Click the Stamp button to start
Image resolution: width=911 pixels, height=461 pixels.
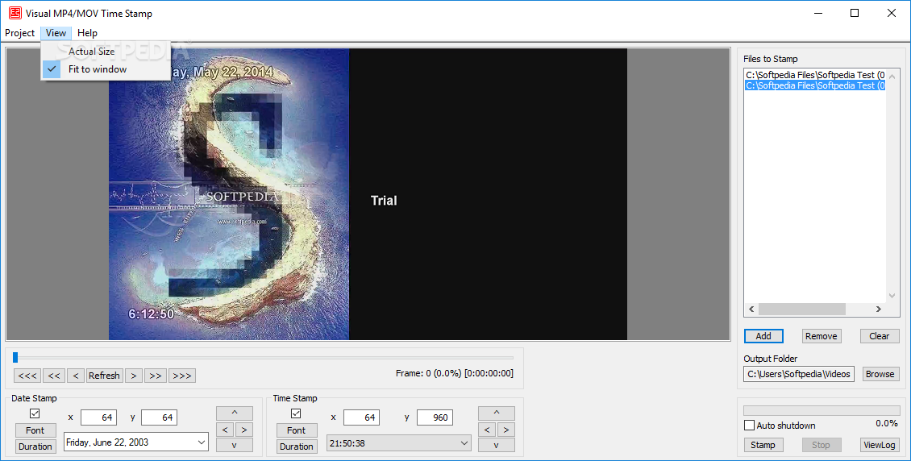763,445
